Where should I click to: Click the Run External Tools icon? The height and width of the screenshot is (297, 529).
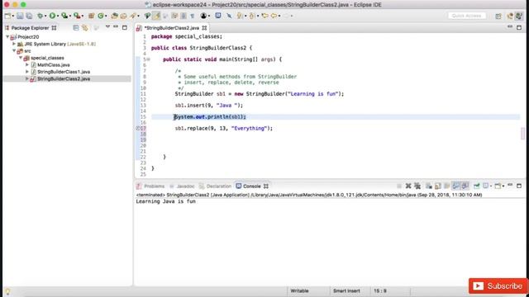point(77,16)
